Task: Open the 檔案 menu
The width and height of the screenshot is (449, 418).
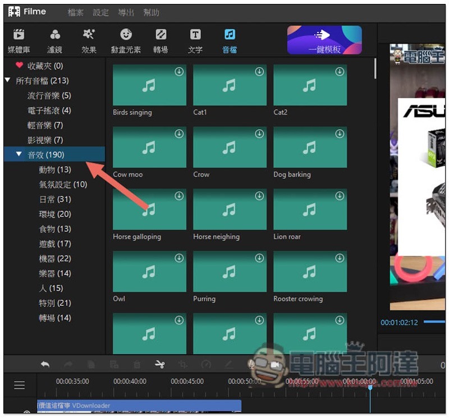Action: pyautogui.click(x=76, y=12)
